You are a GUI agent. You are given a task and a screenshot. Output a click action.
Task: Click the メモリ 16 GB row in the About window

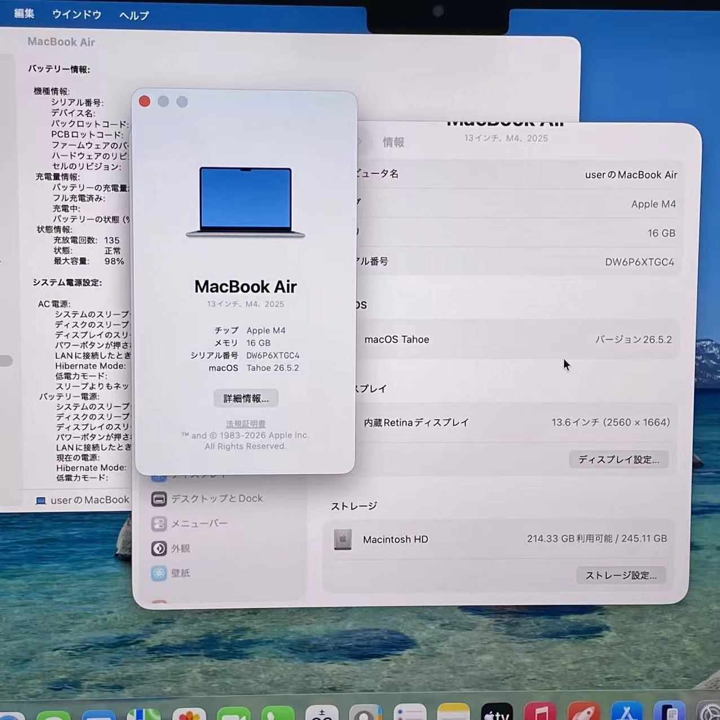click(243, 343)
